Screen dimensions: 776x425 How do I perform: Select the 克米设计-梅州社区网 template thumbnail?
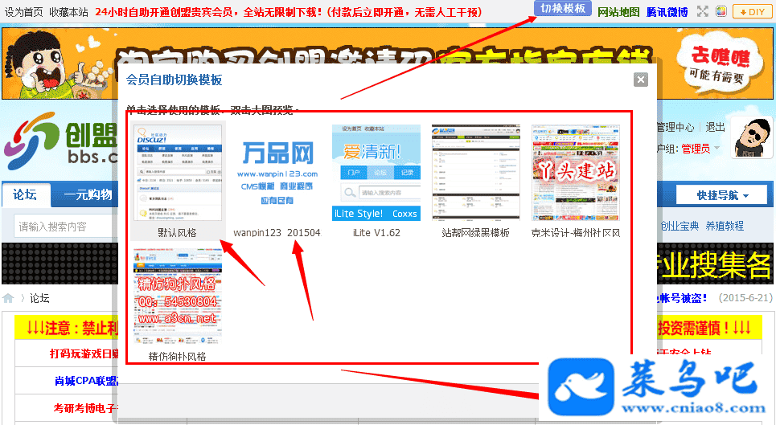point(576,173)
